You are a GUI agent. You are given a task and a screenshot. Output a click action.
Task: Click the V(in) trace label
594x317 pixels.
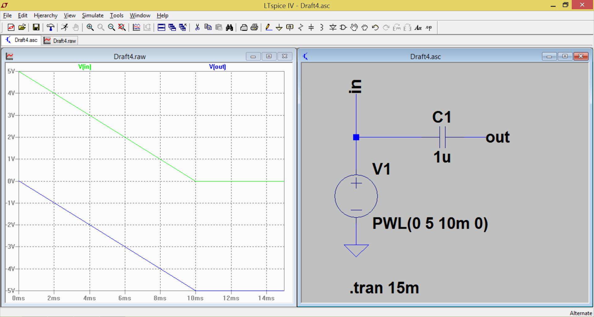(x=85, y=66)
